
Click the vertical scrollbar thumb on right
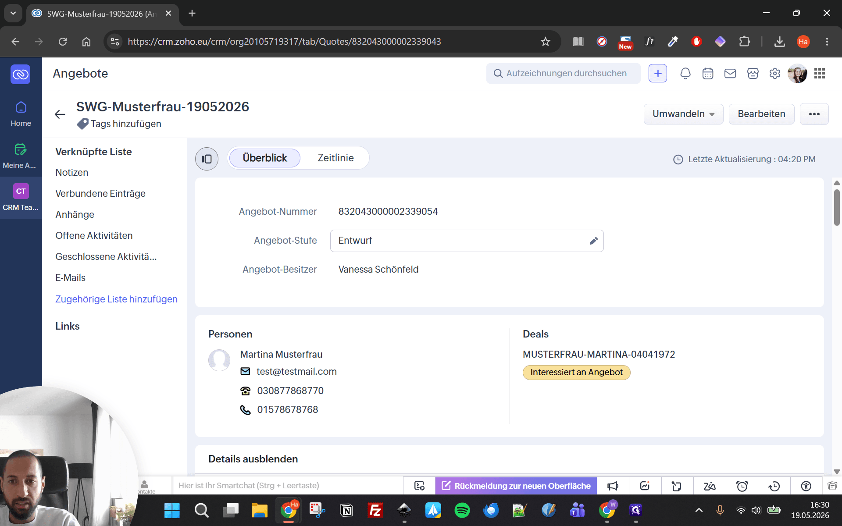[x=837, y=207]
